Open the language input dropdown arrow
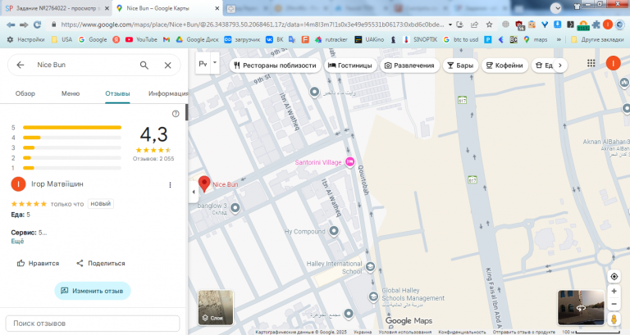630x335 pixels. pos(215,63)
